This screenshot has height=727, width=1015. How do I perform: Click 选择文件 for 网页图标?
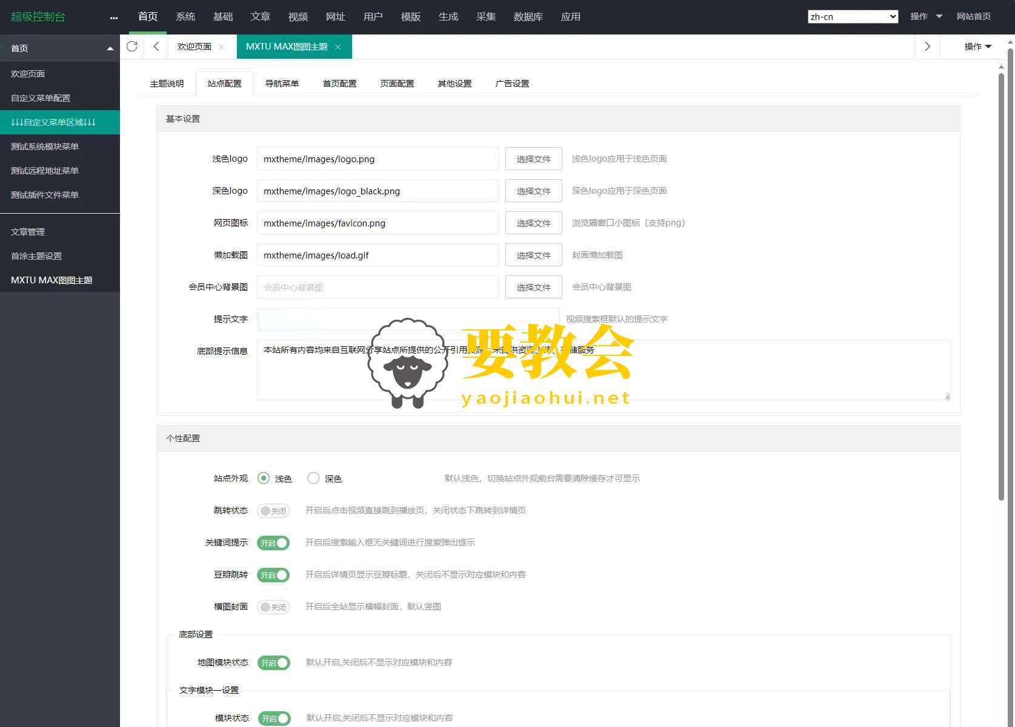[534, 223]
